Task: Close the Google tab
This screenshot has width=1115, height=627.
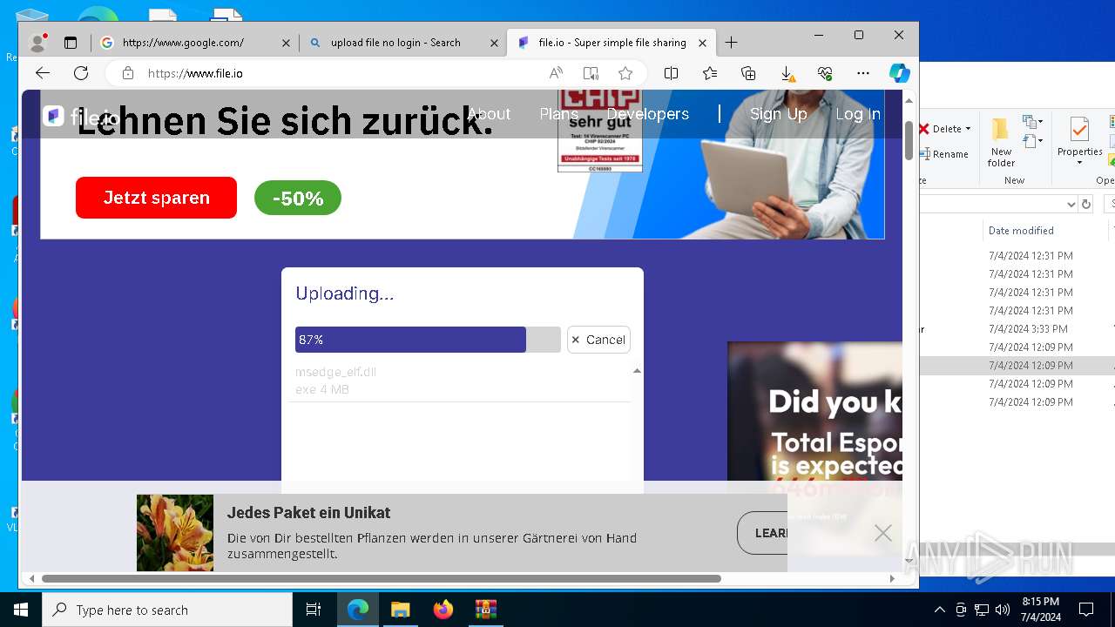Action: pos(286,43)
